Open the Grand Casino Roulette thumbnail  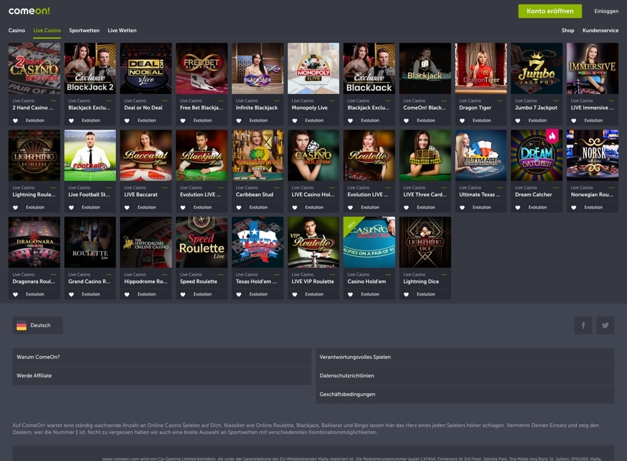click(90, 242)
